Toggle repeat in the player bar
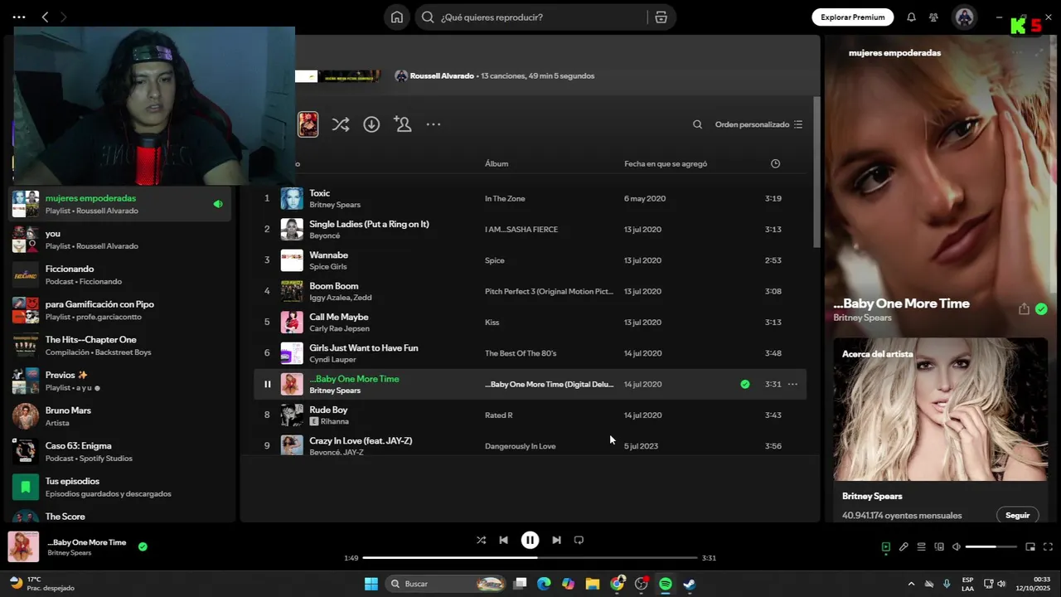 pyautogui.click(x=579, y=540)
